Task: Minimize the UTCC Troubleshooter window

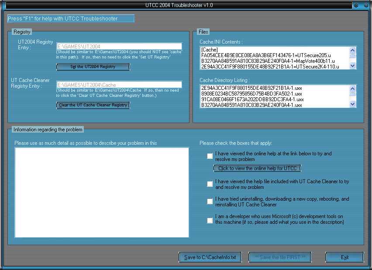Action: pos(356,5)
